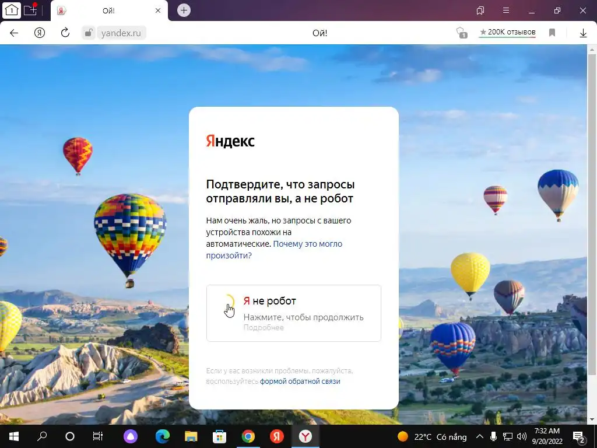
Task: Open the Подробнее link
Action: pyautogui.click(x=264, y=328)
